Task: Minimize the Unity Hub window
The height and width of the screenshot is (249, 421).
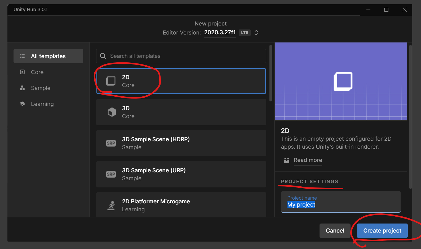Action: pos(368,10)
